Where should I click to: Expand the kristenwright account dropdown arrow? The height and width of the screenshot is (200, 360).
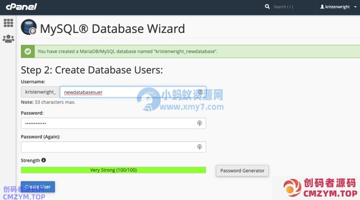pyautogui.click(x=355, y=7)
